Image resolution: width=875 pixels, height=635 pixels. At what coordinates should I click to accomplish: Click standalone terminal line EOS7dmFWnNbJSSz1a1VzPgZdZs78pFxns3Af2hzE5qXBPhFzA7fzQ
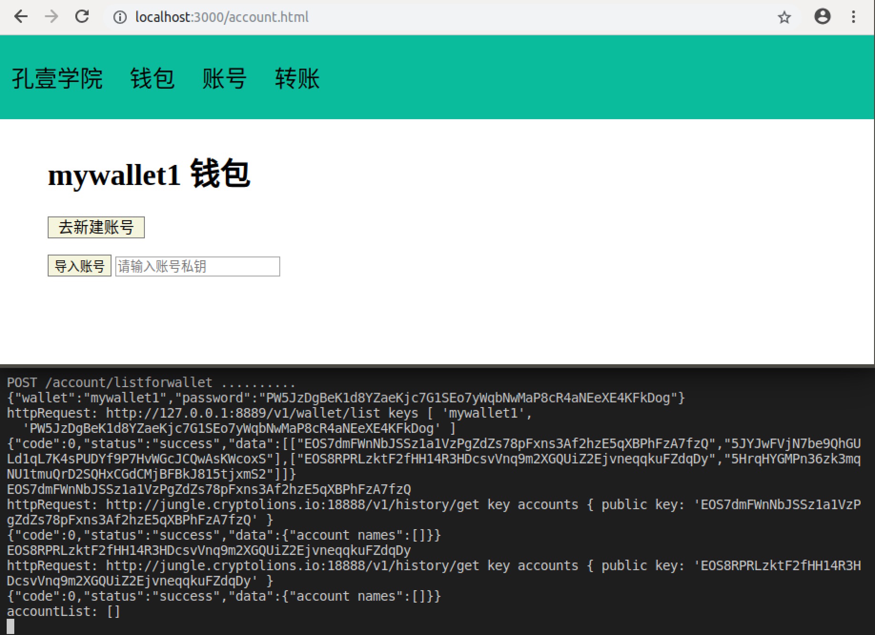click(x=209, y=489)
